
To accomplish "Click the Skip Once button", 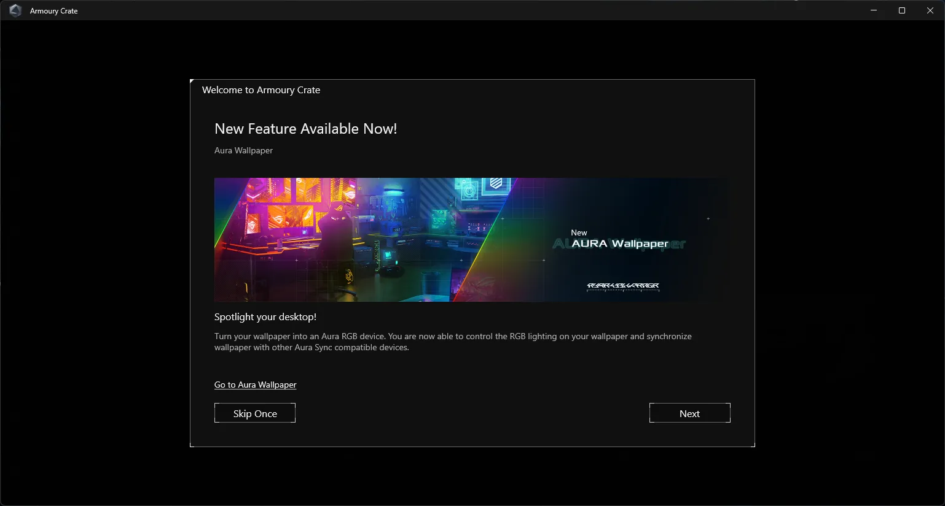I will click(x=255, y=413).
